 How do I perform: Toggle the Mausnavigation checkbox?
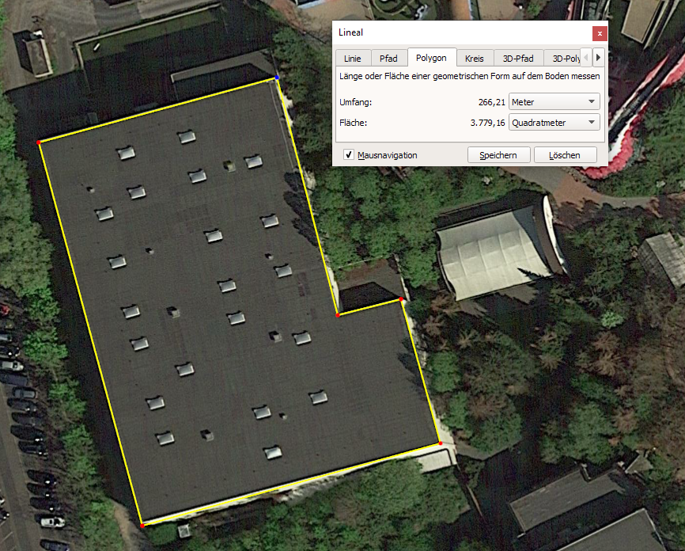tap(349, 155)
